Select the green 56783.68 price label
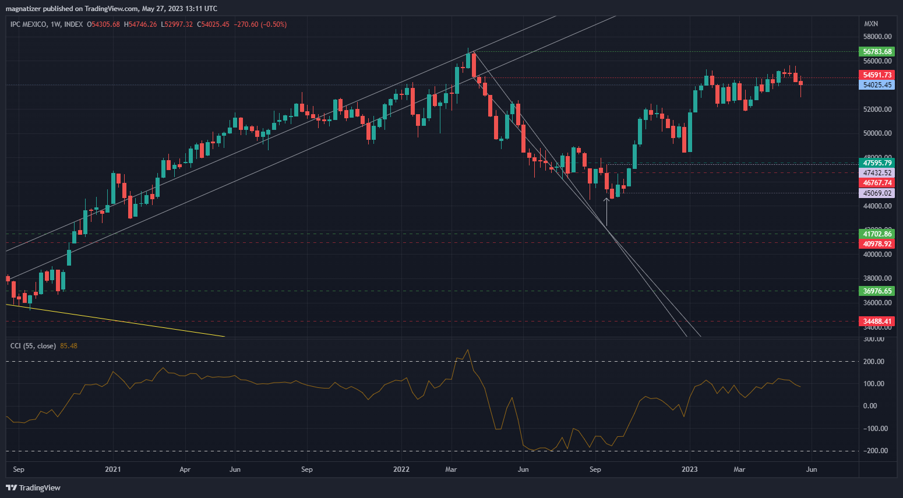This screenshot has height=498, width=903. [877, 52]
